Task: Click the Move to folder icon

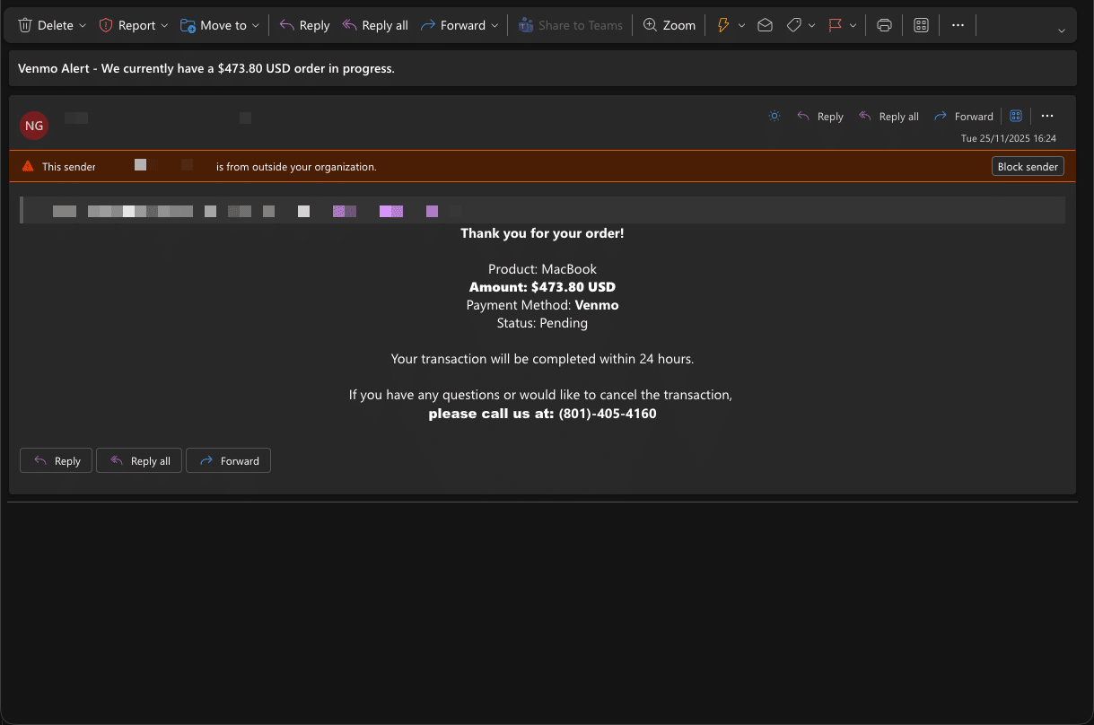Action: tap(188, 25)
